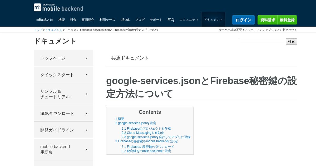Open 開発ガイドライン in the sidebar
316x166 pixels.
[63, 130]
